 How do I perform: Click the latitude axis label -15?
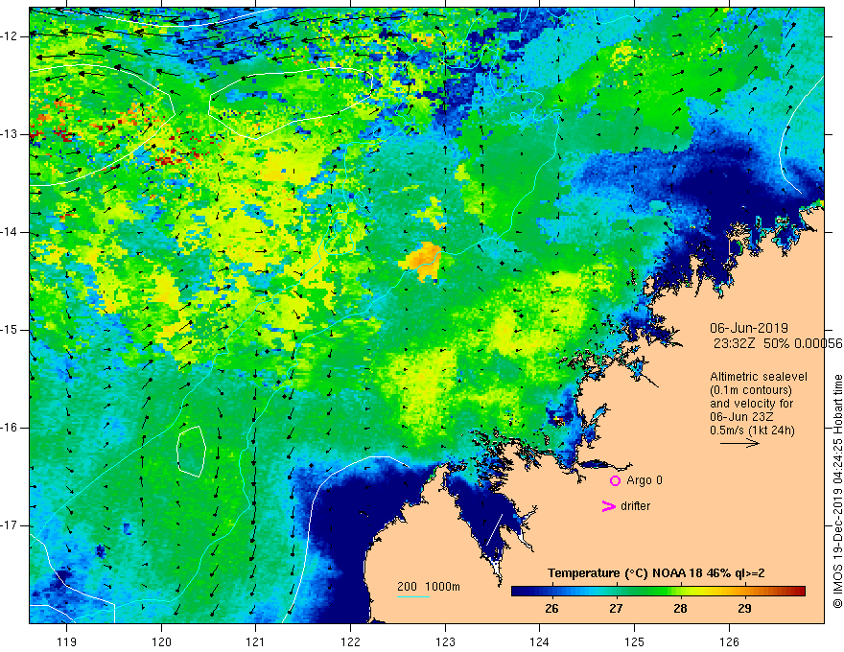[x=11, y=330]
